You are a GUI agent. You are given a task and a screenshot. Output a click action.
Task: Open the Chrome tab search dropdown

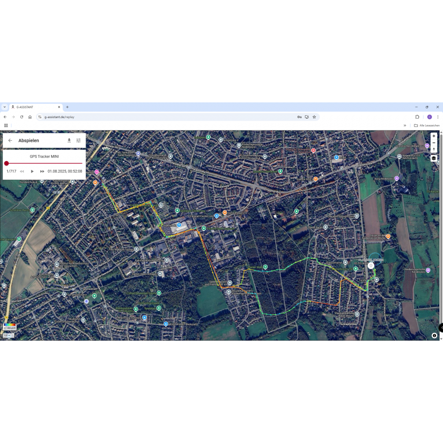pyautogui.click(x=4, y=107)
